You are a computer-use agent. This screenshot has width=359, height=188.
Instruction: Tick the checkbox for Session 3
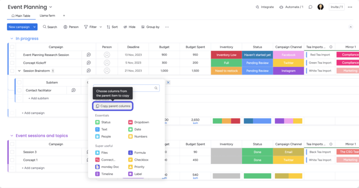12,152
